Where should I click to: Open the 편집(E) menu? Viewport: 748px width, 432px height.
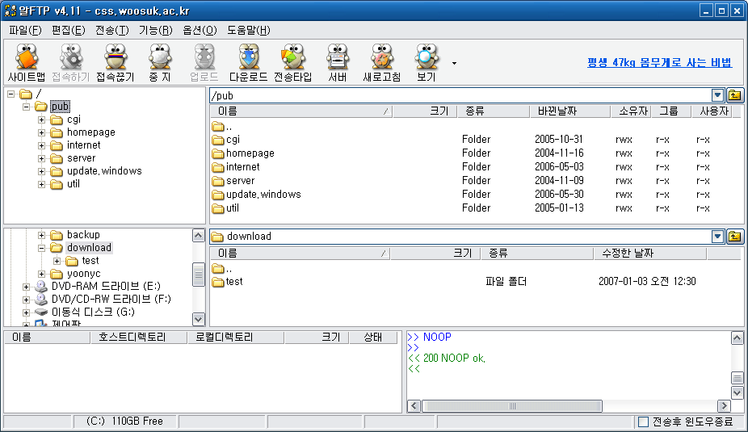click(68, 31)
